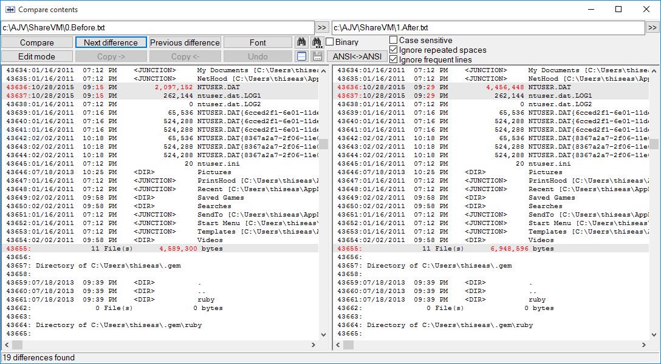Click the Save floppy disk icon

[317, 56]
